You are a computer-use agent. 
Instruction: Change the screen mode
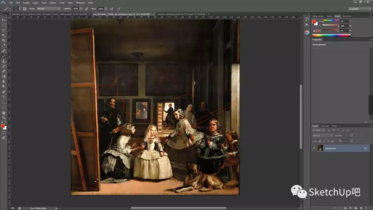pyautogui.click(x=3, y=138)
